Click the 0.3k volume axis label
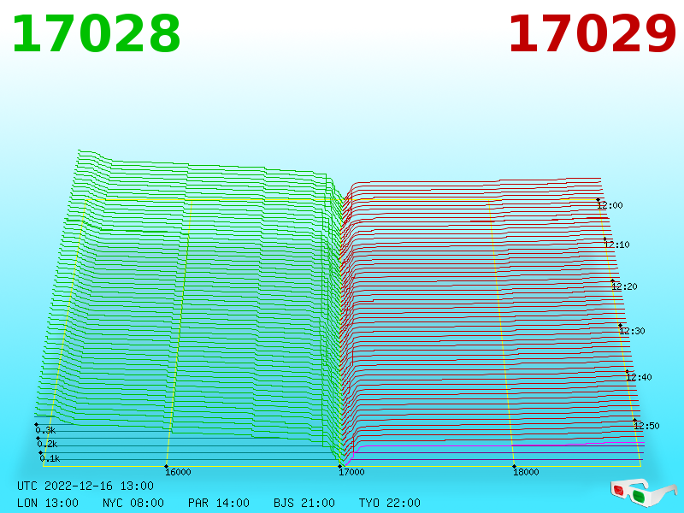 [46, 431]
